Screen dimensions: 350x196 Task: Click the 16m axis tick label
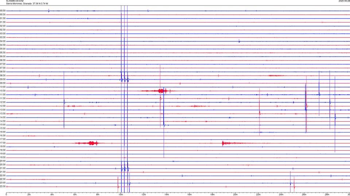[190, 195]
